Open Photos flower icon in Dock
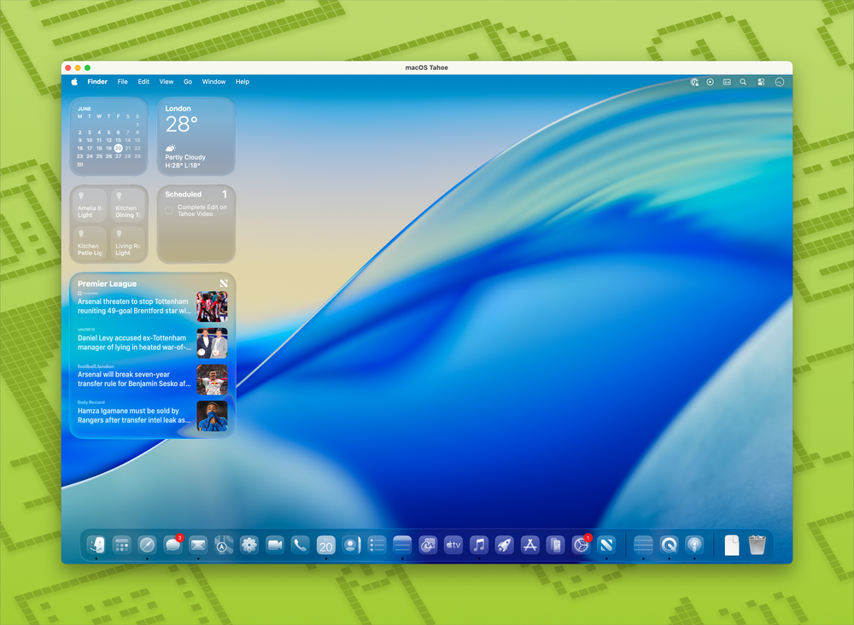The height and width of the screenshot is (625, 854). tap(249, 545)
